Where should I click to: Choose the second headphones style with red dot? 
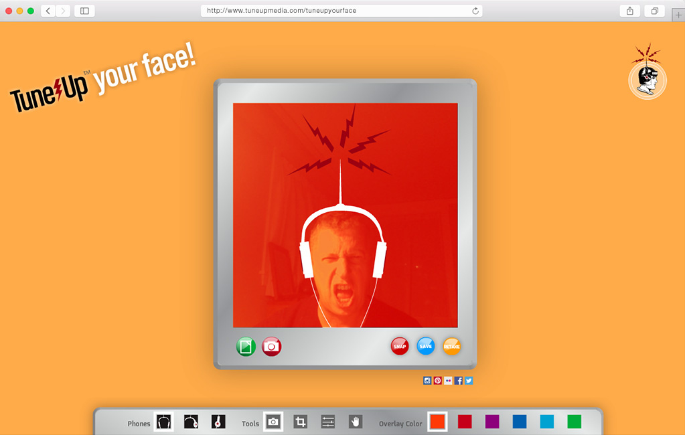[191, 422]
